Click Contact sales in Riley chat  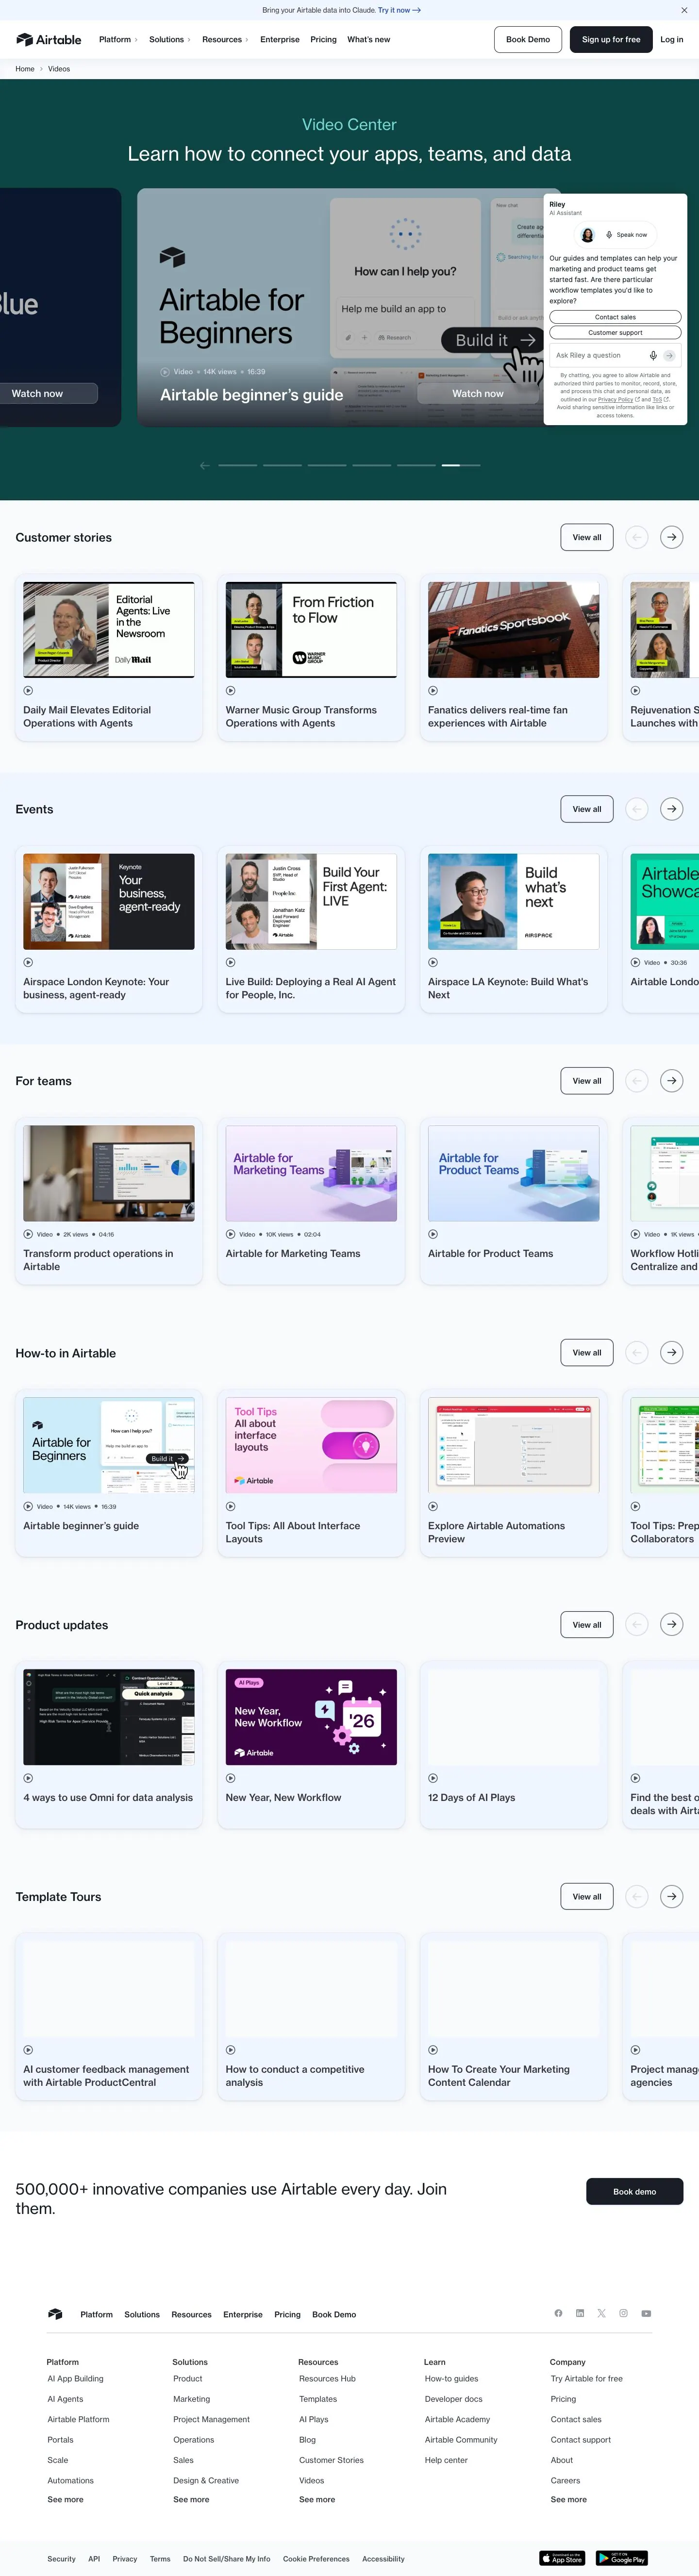click(615, 317)
